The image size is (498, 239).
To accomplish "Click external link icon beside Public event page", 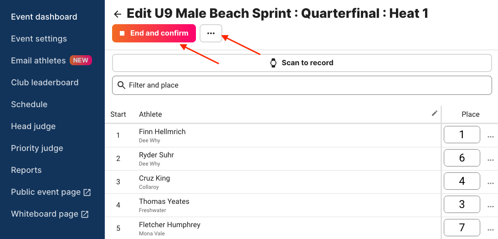I will pos(87,192).
